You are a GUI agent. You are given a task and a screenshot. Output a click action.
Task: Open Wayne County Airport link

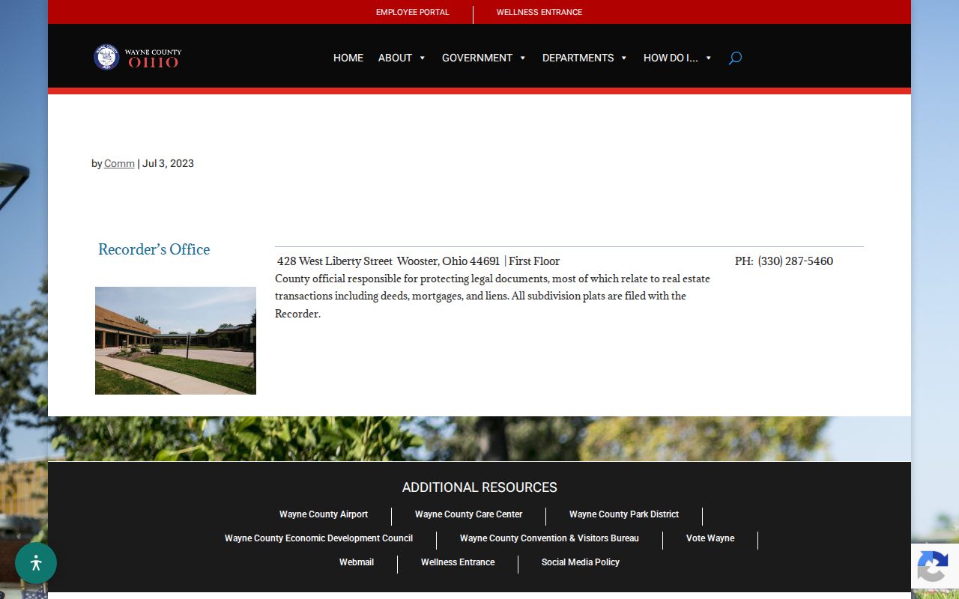click(x=324, y=514)
